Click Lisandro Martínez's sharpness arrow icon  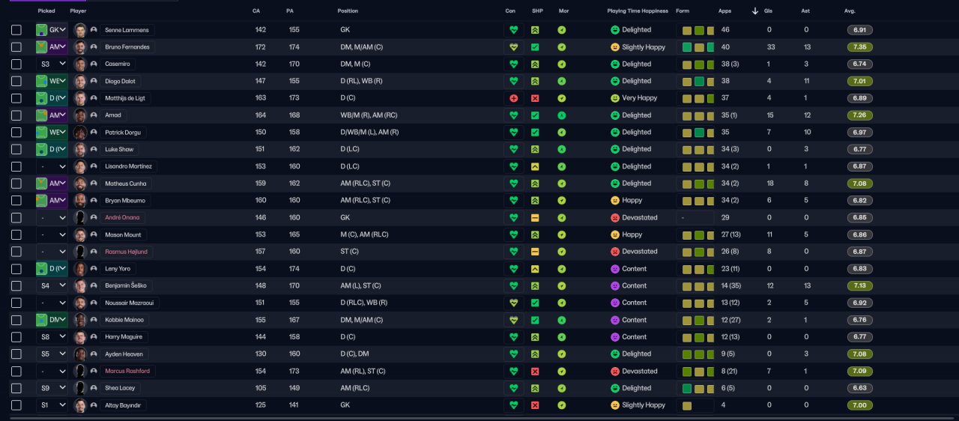point(535,166)
